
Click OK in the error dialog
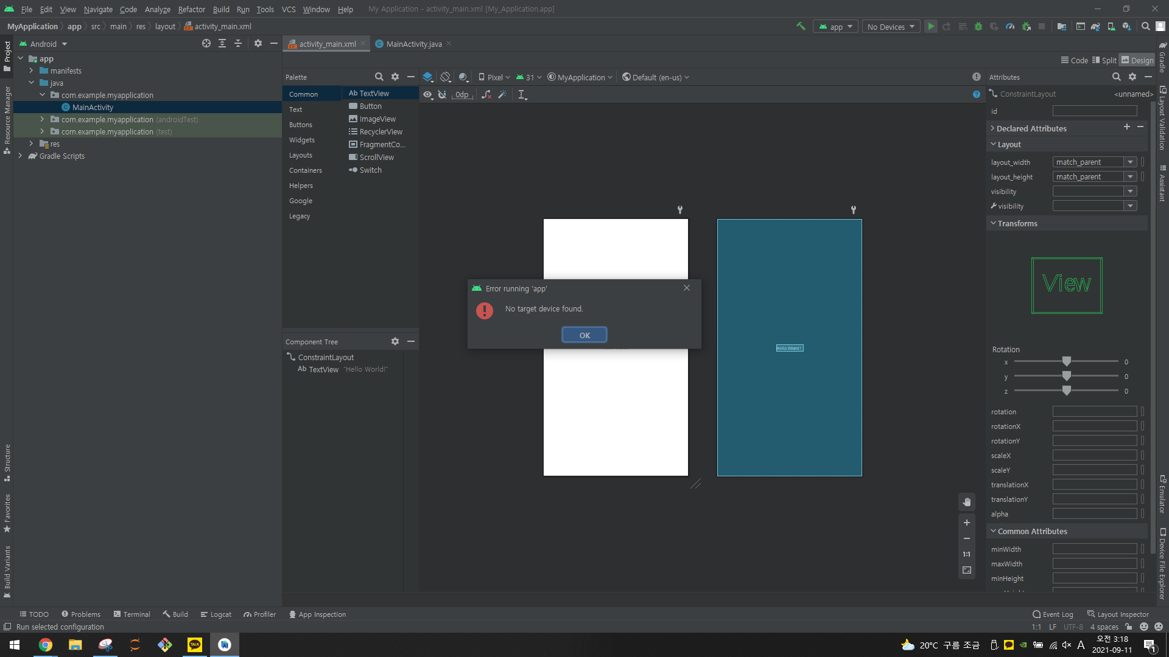[x=584, y=335]
